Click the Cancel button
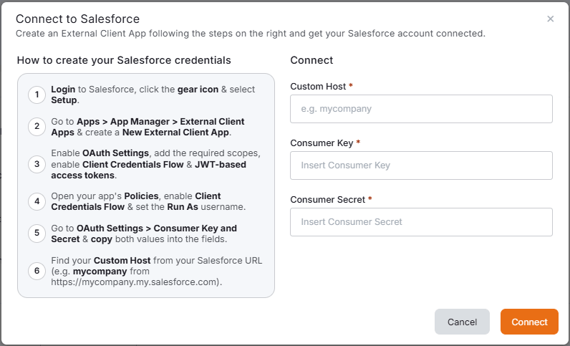Screen dimensions: 570x346 point(462,322)
